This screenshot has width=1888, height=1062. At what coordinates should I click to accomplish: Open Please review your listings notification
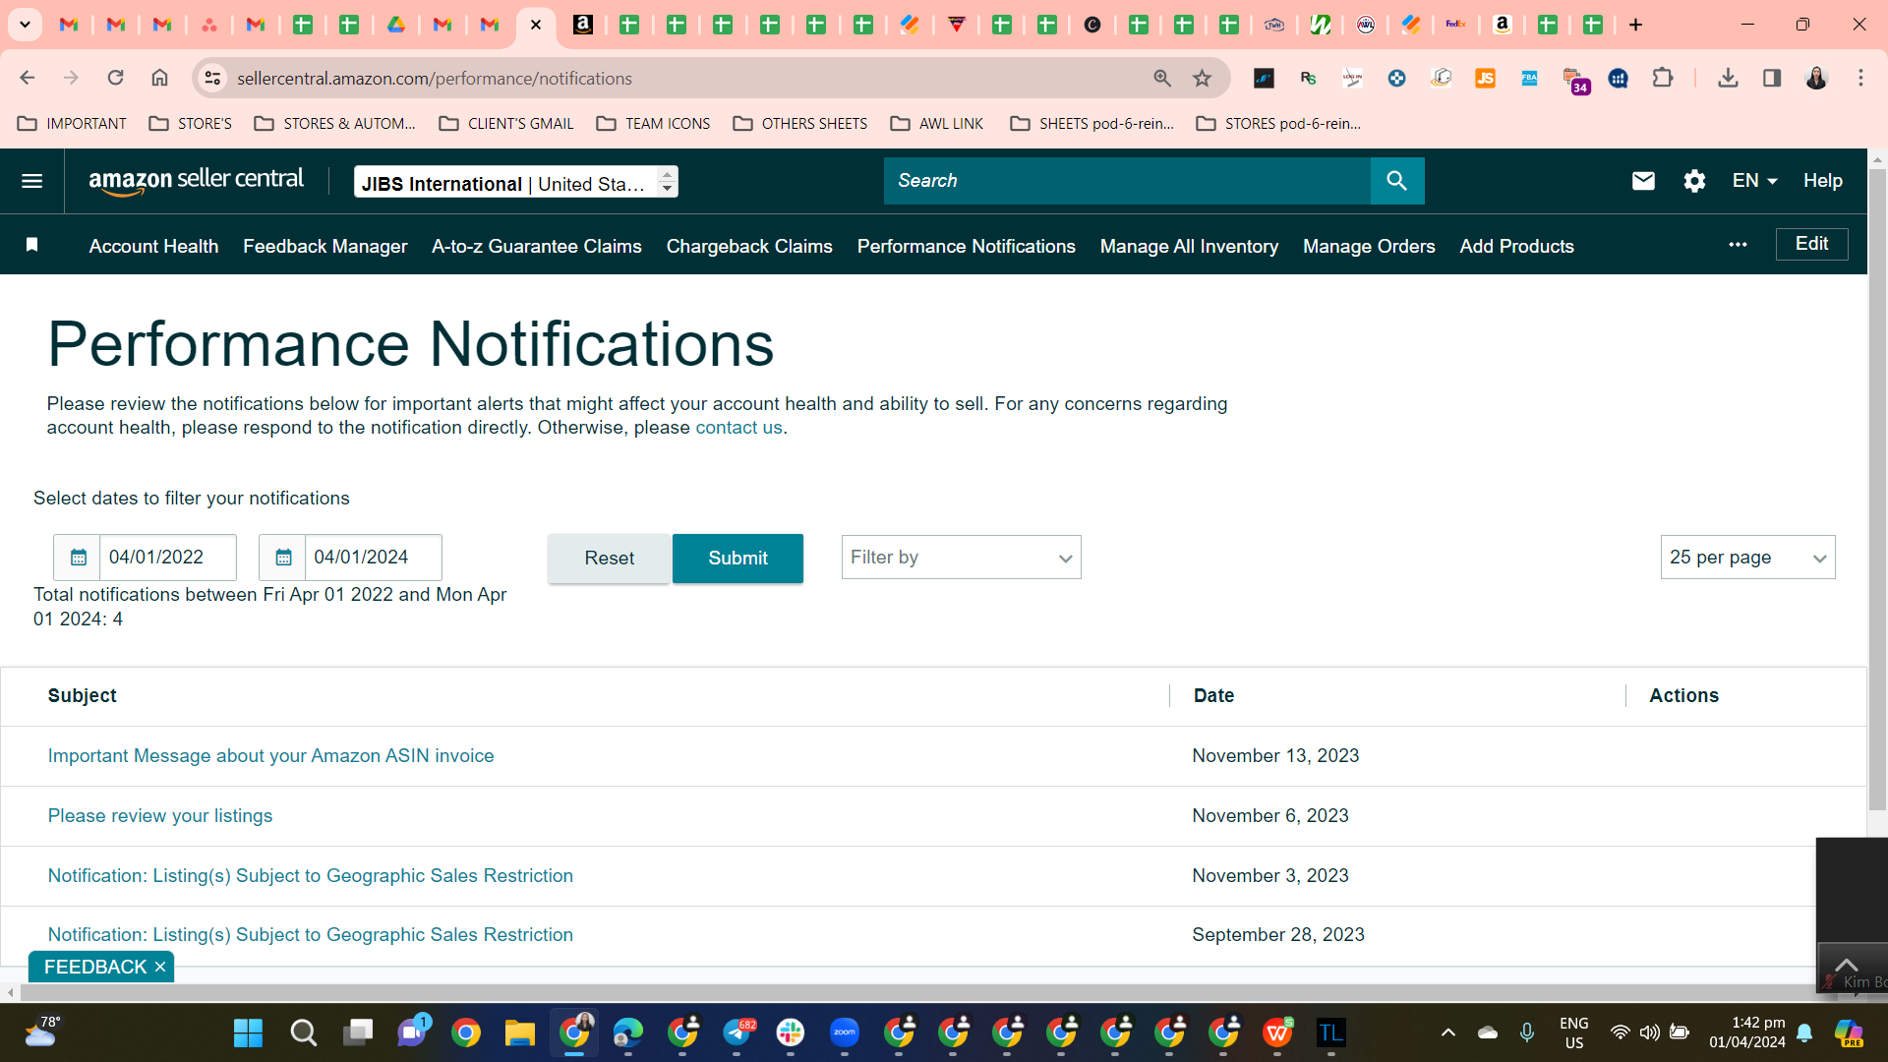tap(159, 816)
